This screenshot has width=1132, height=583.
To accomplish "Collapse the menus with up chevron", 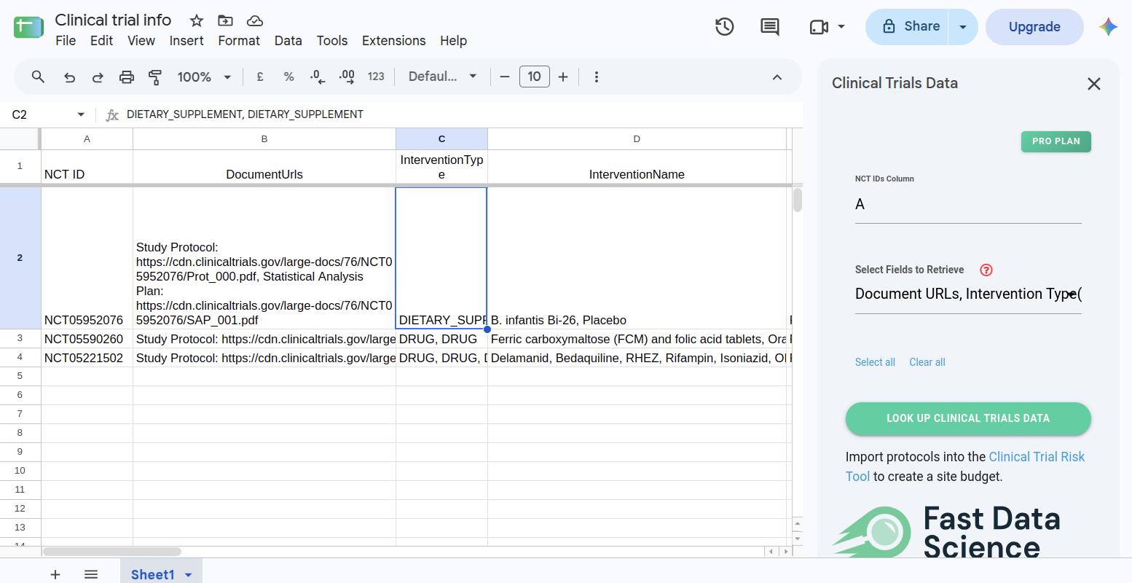I will [777, 77].
